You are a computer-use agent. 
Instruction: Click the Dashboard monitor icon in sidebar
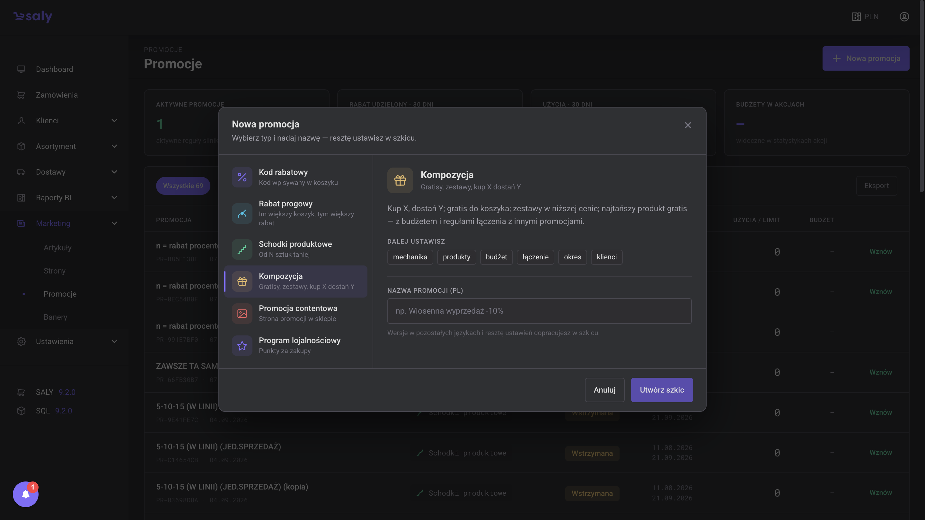(21, 69)
